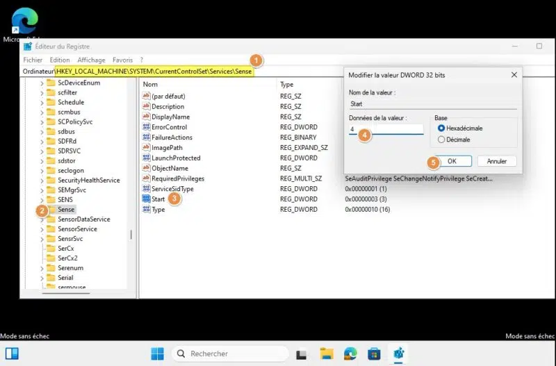Open the Fichier menu
556x366 pixels.
33,60
